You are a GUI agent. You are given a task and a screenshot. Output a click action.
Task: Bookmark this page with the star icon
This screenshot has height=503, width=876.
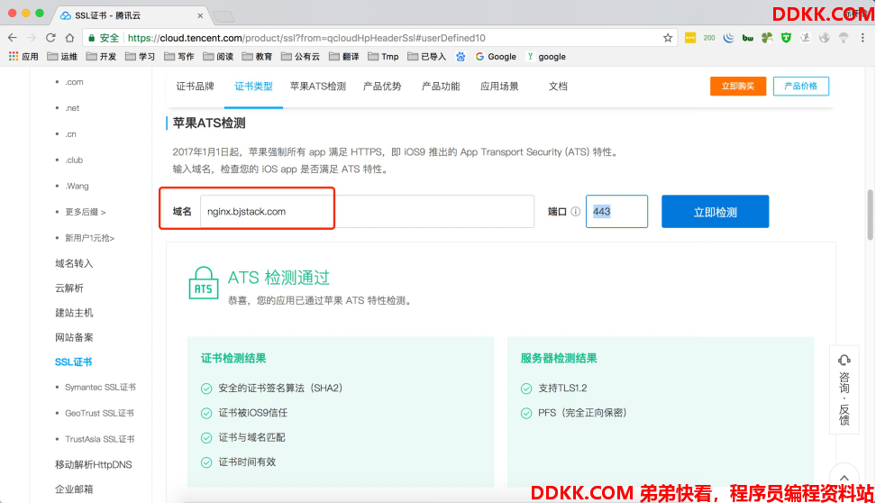[x=668, y=38]
